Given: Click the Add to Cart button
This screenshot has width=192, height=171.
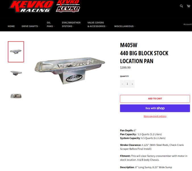Looking at the screenshot, I should [x=155, y=99].
